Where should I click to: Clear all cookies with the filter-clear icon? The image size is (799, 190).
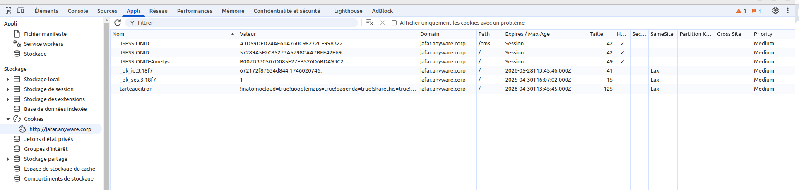coord(369,23)
